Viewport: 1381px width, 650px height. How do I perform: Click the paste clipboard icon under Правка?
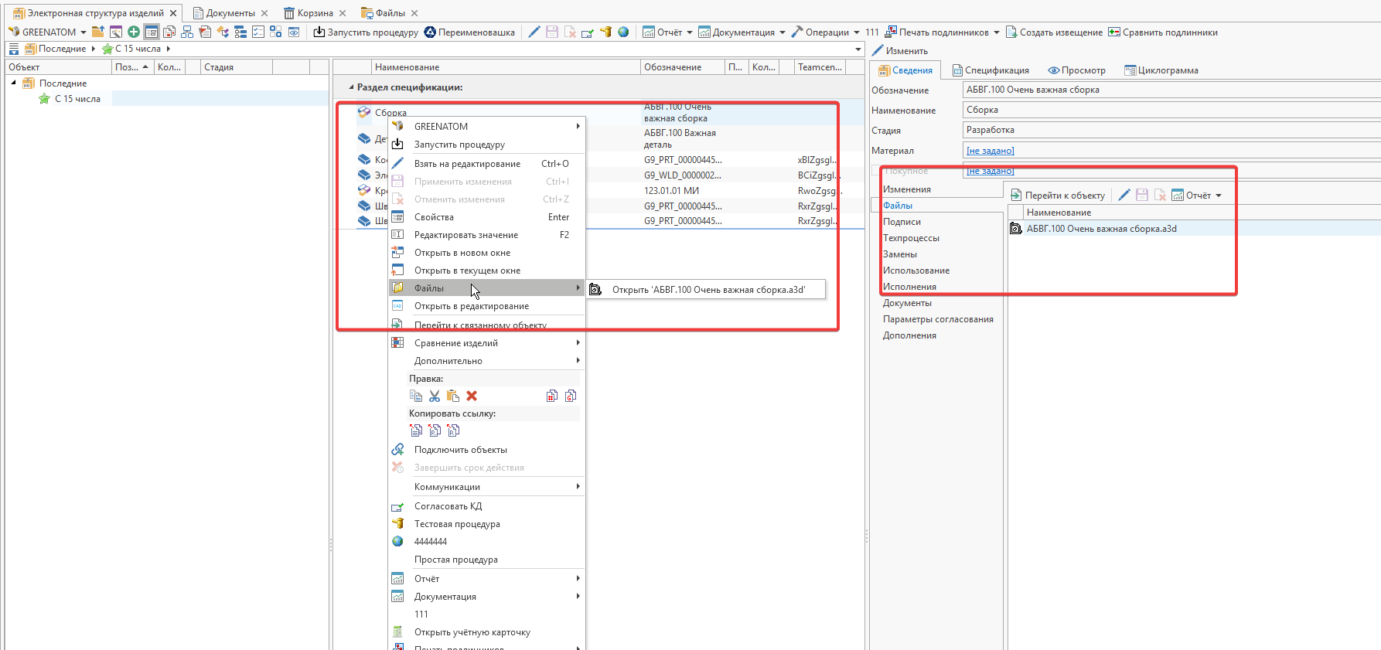[453, 396]
